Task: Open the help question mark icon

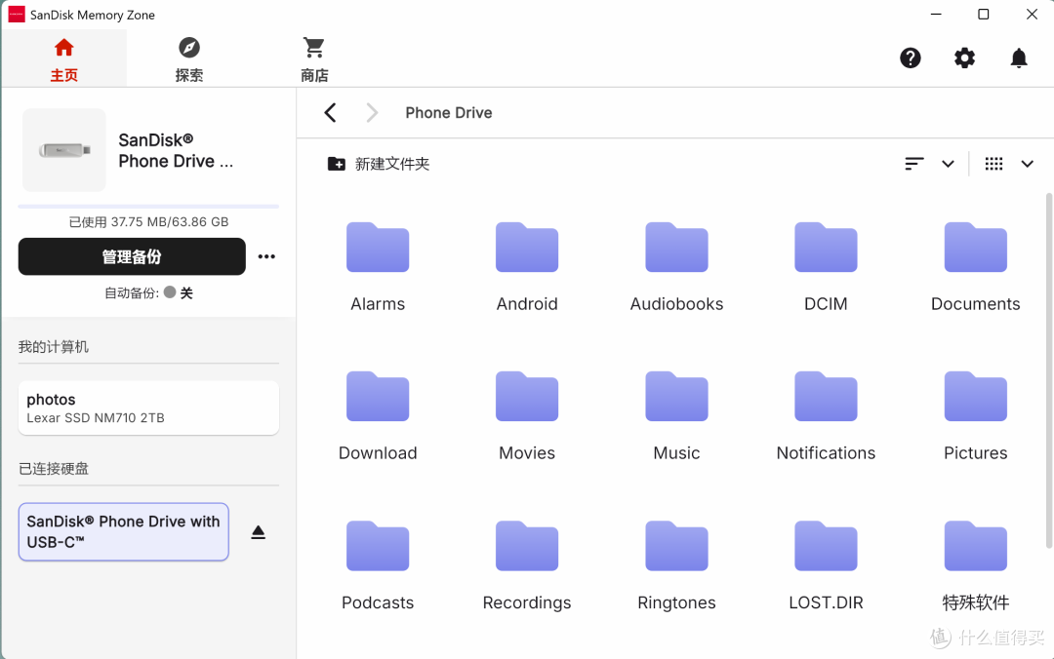Action: (x=911, y=58)
